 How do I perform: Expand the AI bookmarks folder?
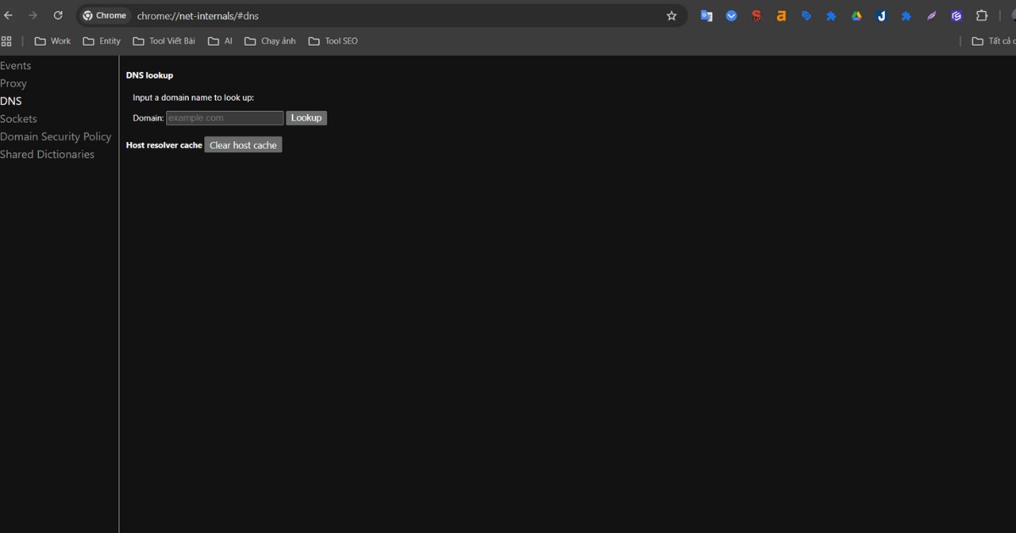(220, 41)
